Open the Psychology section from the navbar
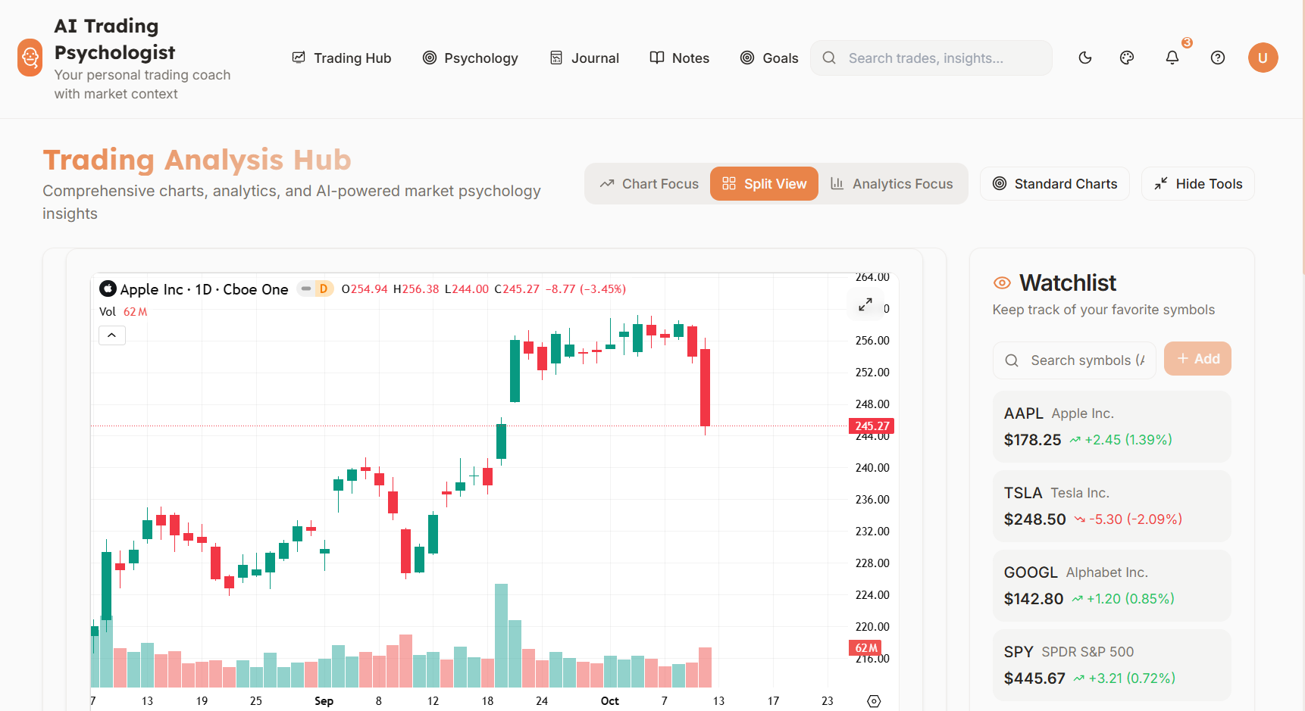The width and height of the screenshot is (1305, 711). coord(471,58)
